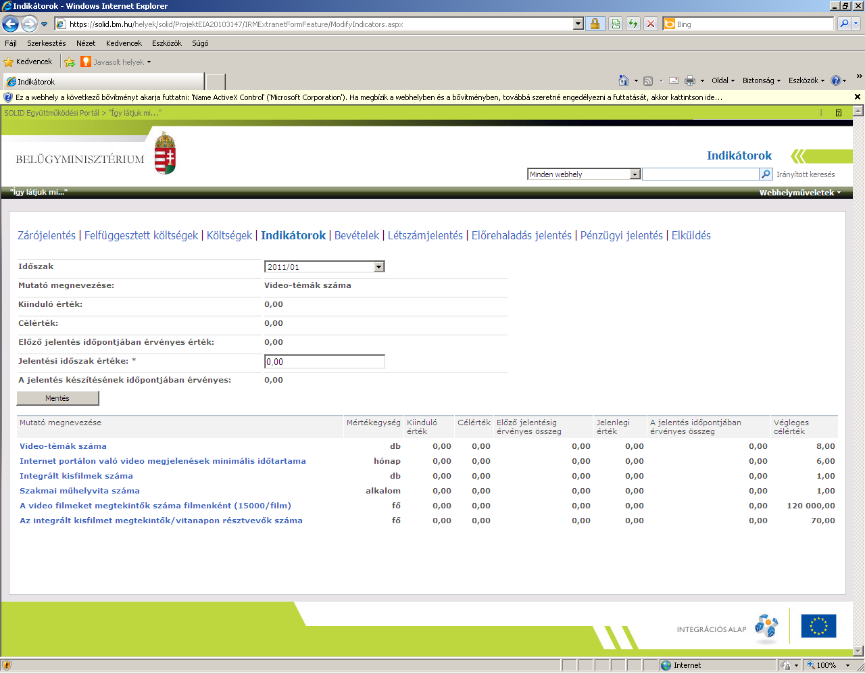Open the Nézet menu

tap(86, 43)
